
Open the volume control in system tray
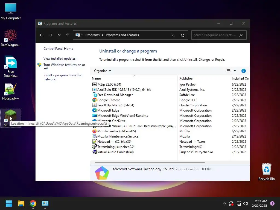pos(246,203)
